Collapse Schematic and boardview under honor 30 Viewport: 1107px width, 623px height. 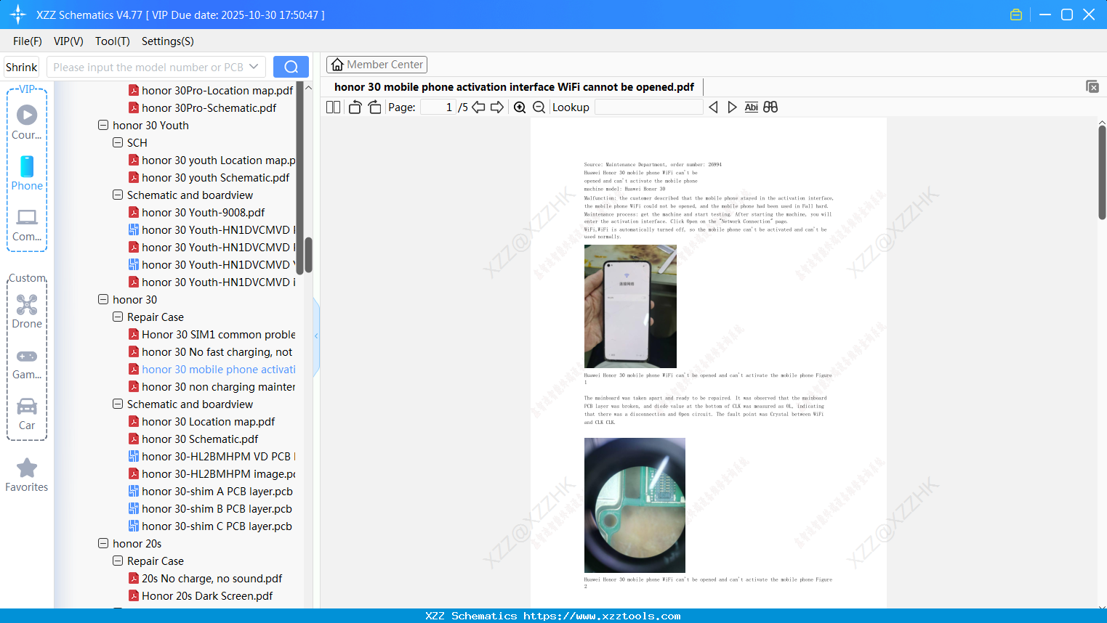[x=118, y=404]
